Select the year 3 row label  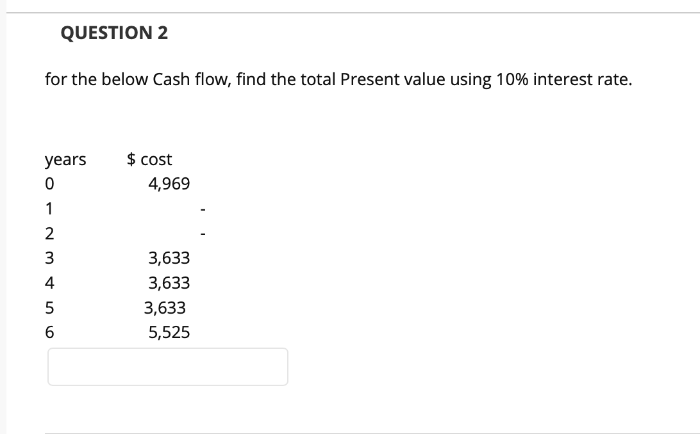49,258
